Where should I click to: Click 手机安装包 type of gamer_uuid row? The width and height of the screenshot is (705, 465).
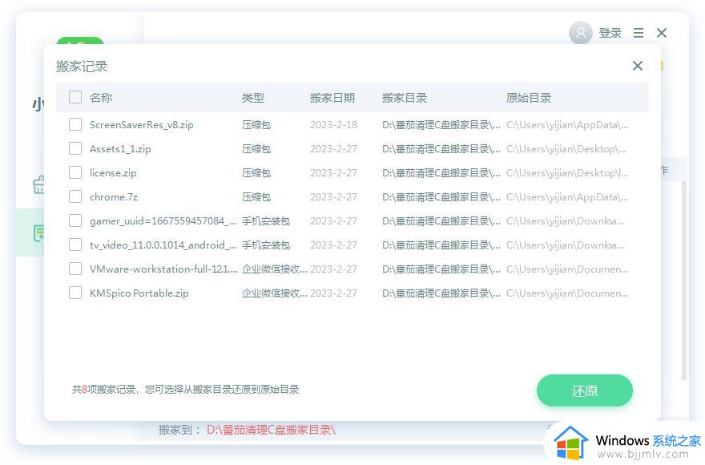(x=266, y=221)
